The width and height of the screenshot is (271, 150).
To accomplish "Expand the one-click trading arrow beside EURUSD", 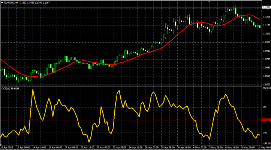I will [x=2, y=3].
